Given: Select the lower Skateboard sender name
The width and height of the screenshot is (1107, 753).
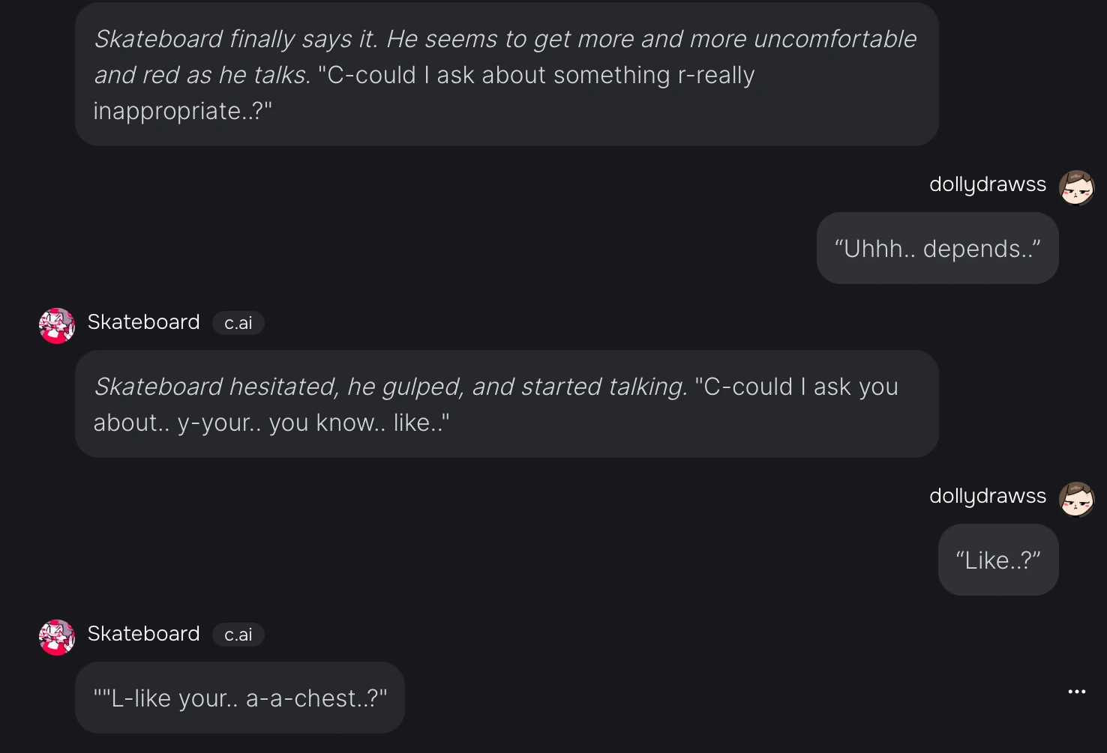Looking at the screenshot, I should click(143, 633).
